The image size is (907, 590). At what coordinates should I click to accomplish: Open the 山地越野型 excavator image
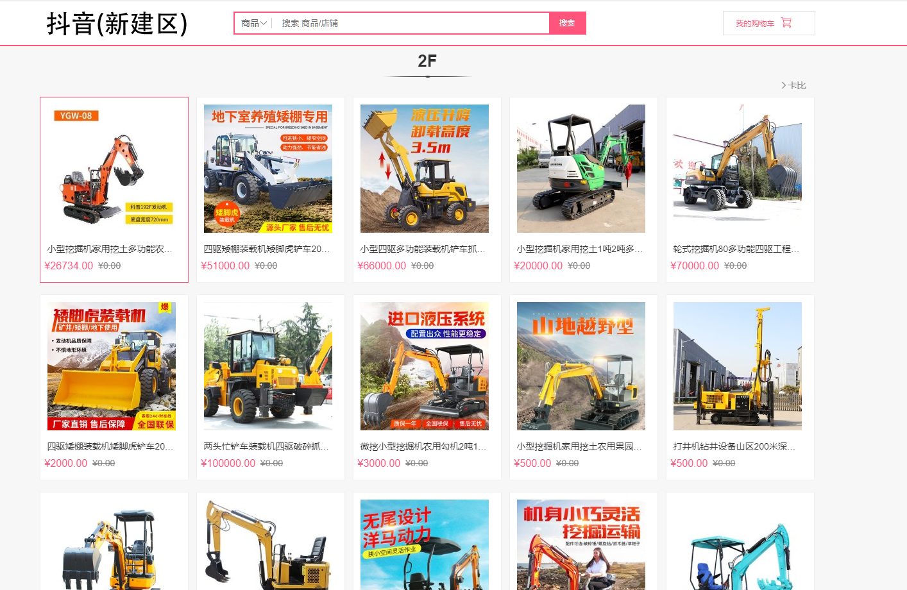tap(581, 366)
